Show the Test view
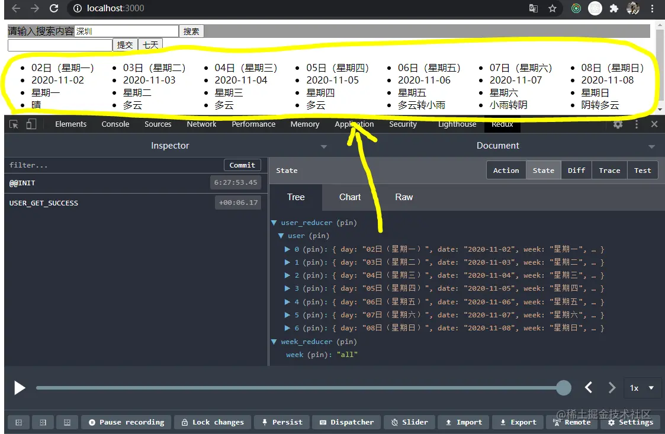Screen dimensions: 665x434 642,170
